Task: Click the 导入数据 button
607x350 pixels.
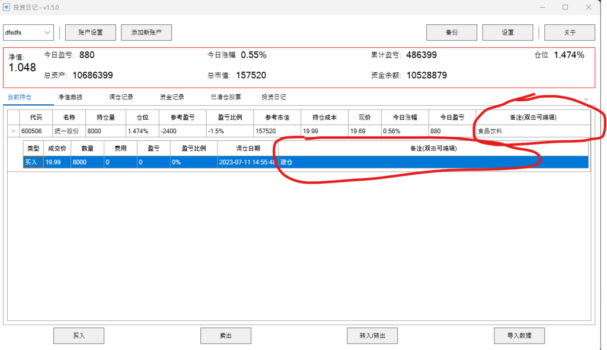Action: (519, 336)
